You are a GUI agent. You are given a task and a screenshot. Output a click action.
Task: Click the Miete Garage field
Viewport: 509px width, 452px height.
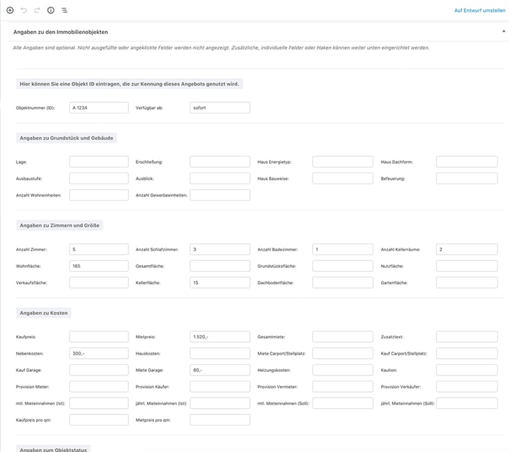tap(220, 370)
